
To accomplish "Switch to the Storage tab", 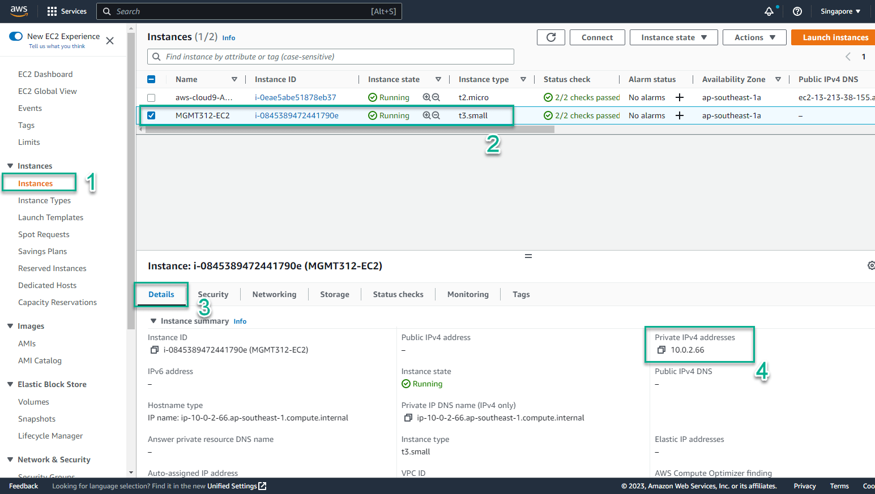I will tap(335, 294).
